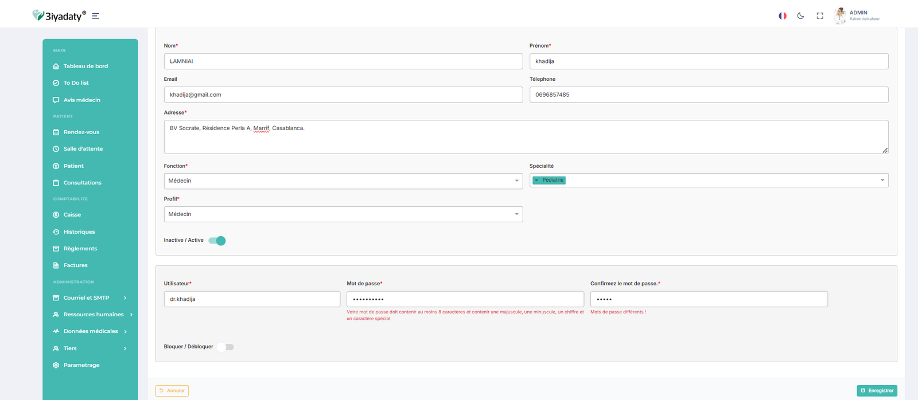
Task: Click the ADMIN user avatar
Action: (840, 15)
